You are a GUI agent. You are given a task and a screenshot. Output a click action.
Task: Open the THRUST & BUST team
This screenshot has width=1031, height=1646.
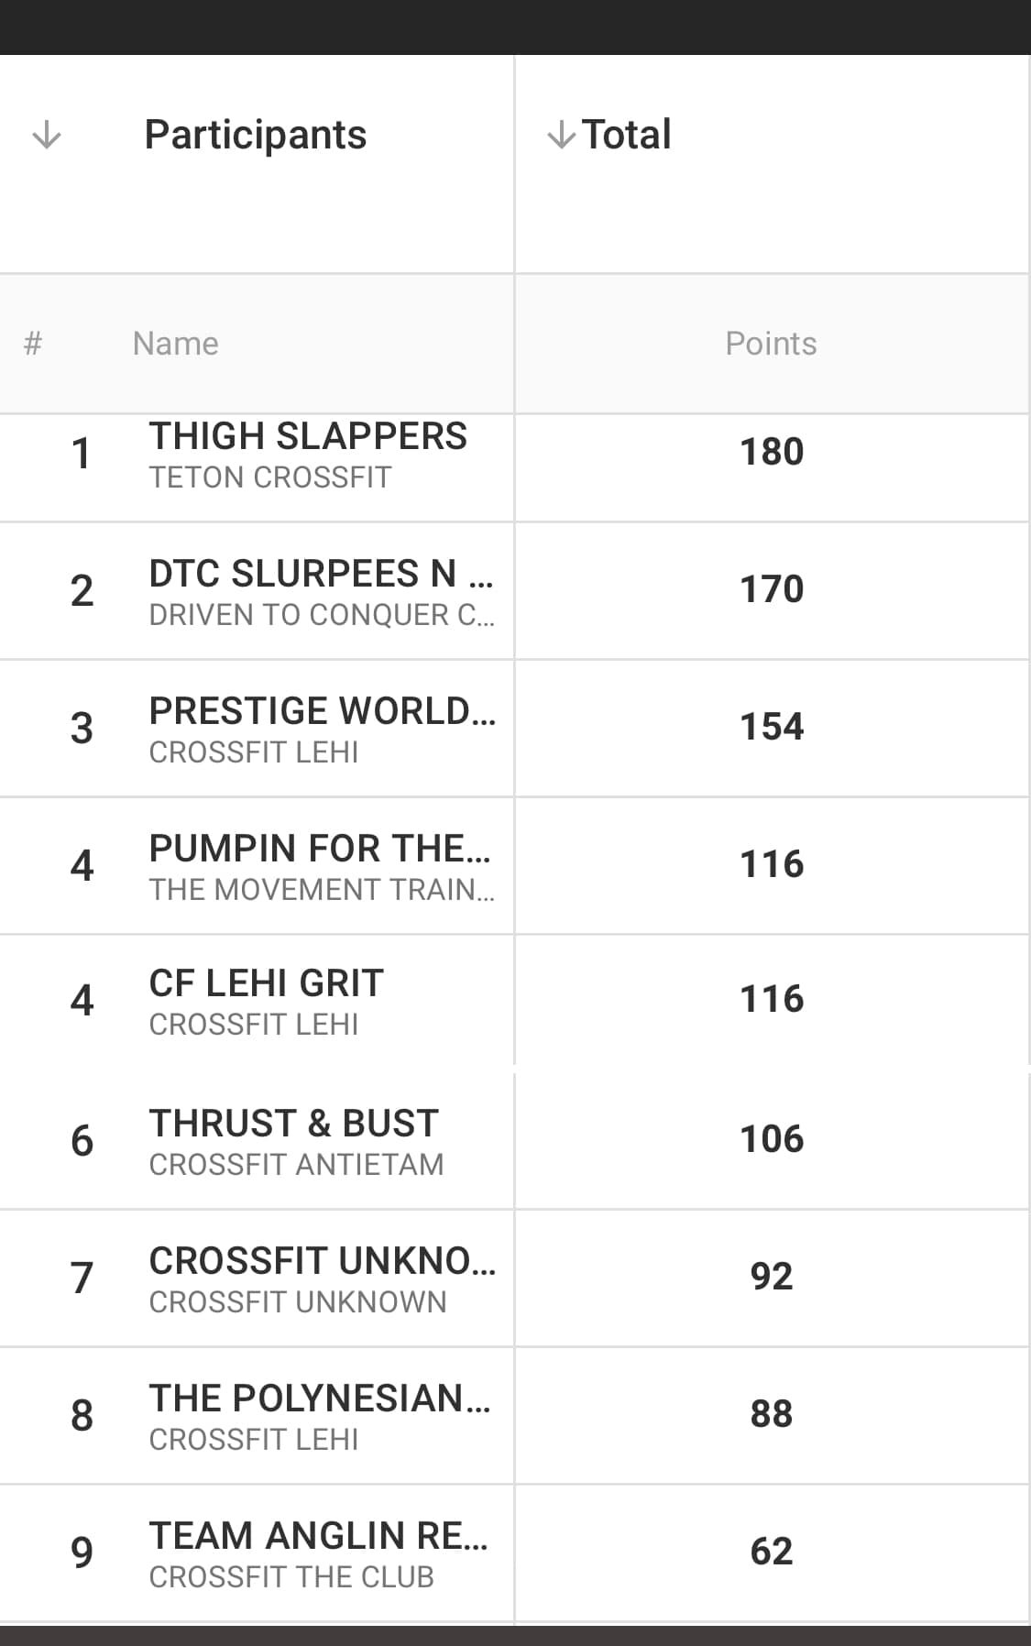294,1124
